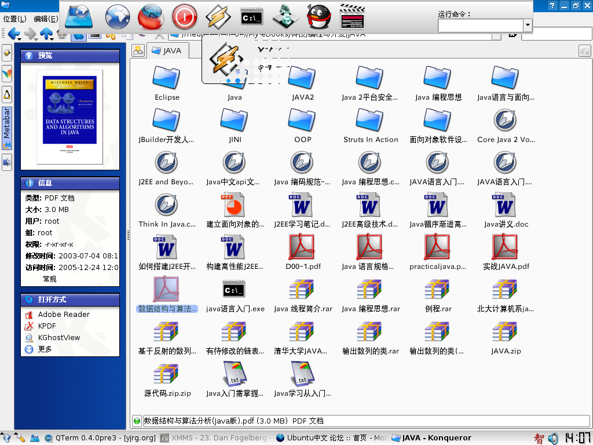Open the blue globe web browser launcher
Image resolution: width=593 pixels, height=445 pixels.
tap(117, 17)
